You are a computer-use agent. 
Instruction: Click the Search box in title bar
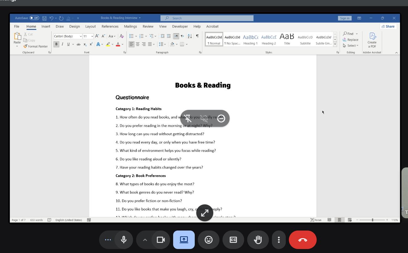(207, 18)
